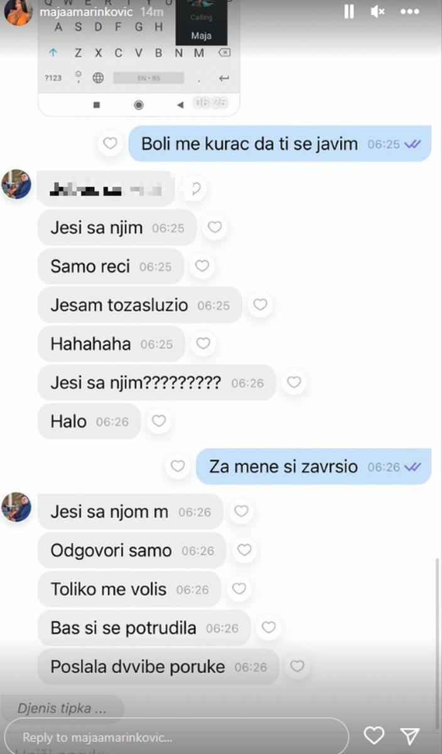The height and width of the screenshot is (754, 442).
Task: Pause the story playback
Action: tap(348, 11)
